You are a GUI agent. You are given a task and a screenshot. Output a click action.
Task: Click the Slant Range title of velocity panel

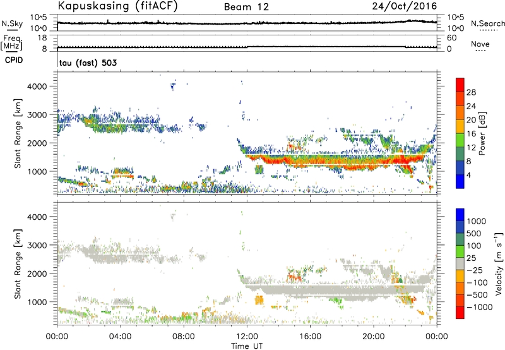(18, 264)
